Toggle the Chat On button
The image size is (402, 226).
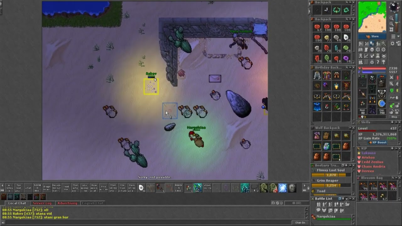tap(300, 223)
